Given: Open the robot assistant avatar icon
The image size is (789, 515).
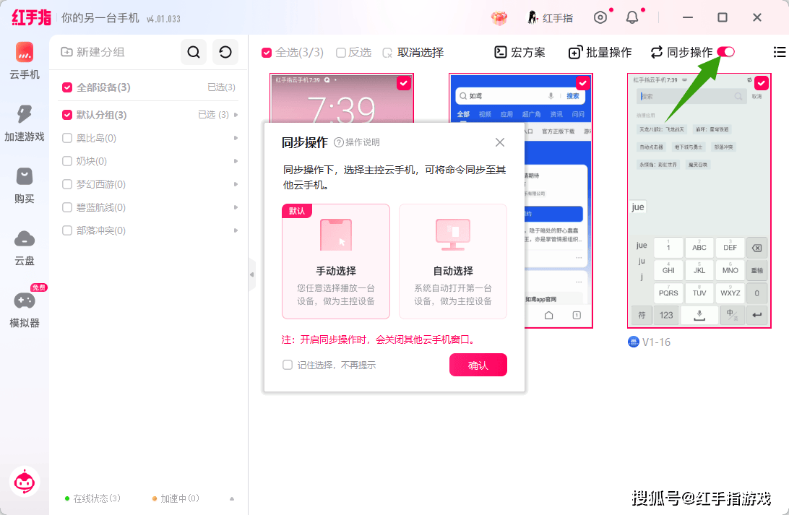Looking at the screenshot, I should click(x=24, y=482).
